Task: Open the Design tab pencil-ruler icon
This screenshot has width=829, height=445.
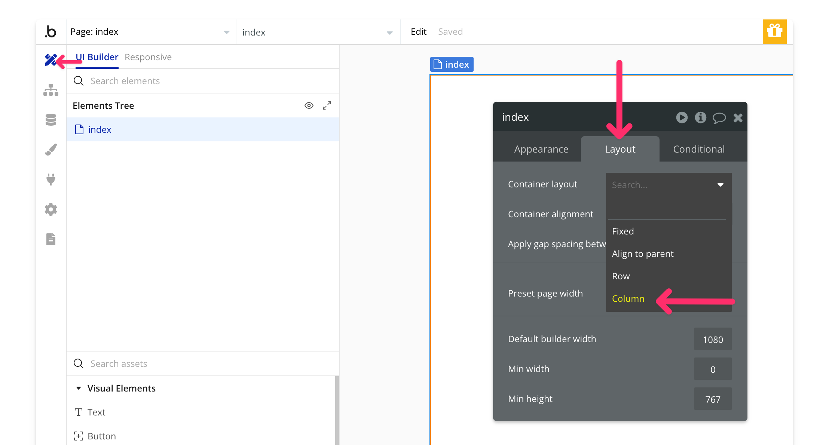Action: (x=51, y=60)
